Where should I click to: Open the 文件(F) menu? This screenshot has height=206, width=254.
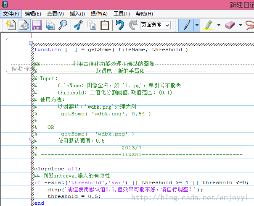pos(11,14)
